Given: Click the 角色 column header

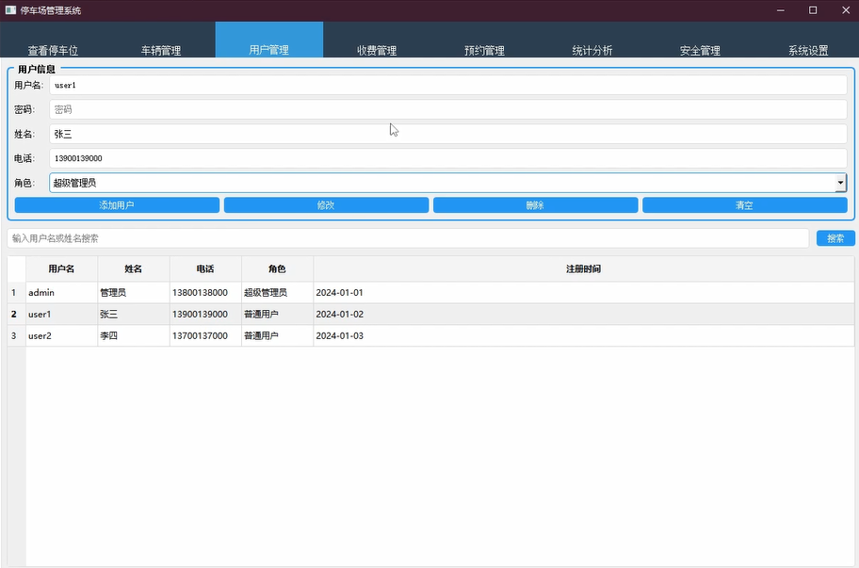Looking at the screenshot, I should pyautogui.click(x=277, y=269).
